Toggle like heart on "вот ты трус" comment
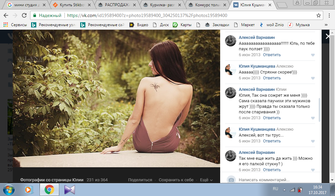Viewport: 335px width, 196px height. pyautogui.click(x=313, y=141)
